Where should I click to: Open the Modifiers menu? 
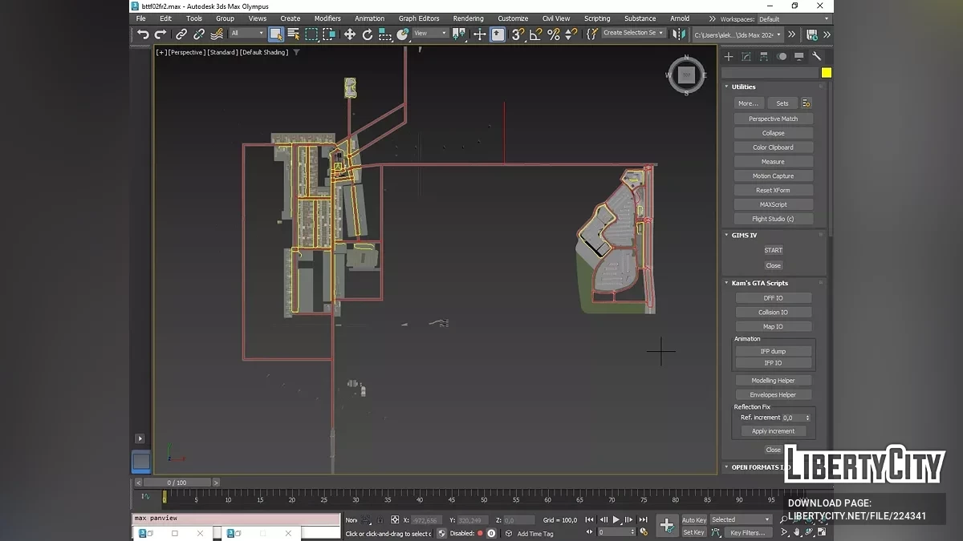pyautogui.click(x=327, y=18)
